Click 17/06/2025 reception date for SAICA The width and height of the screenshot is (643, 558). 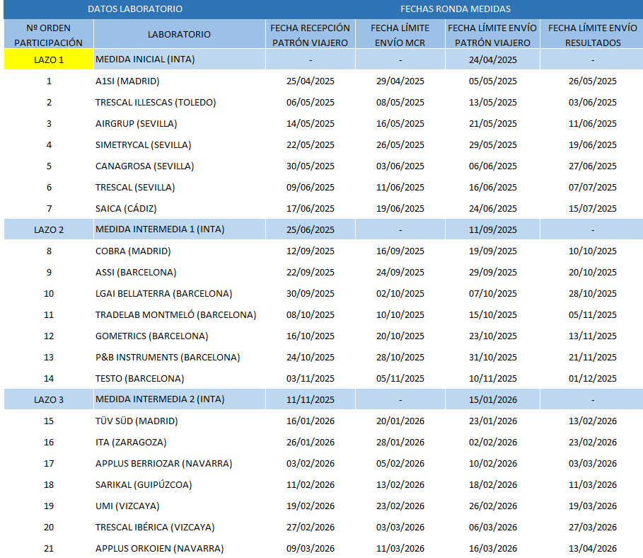pyautogui.click(x=311, y=209)
